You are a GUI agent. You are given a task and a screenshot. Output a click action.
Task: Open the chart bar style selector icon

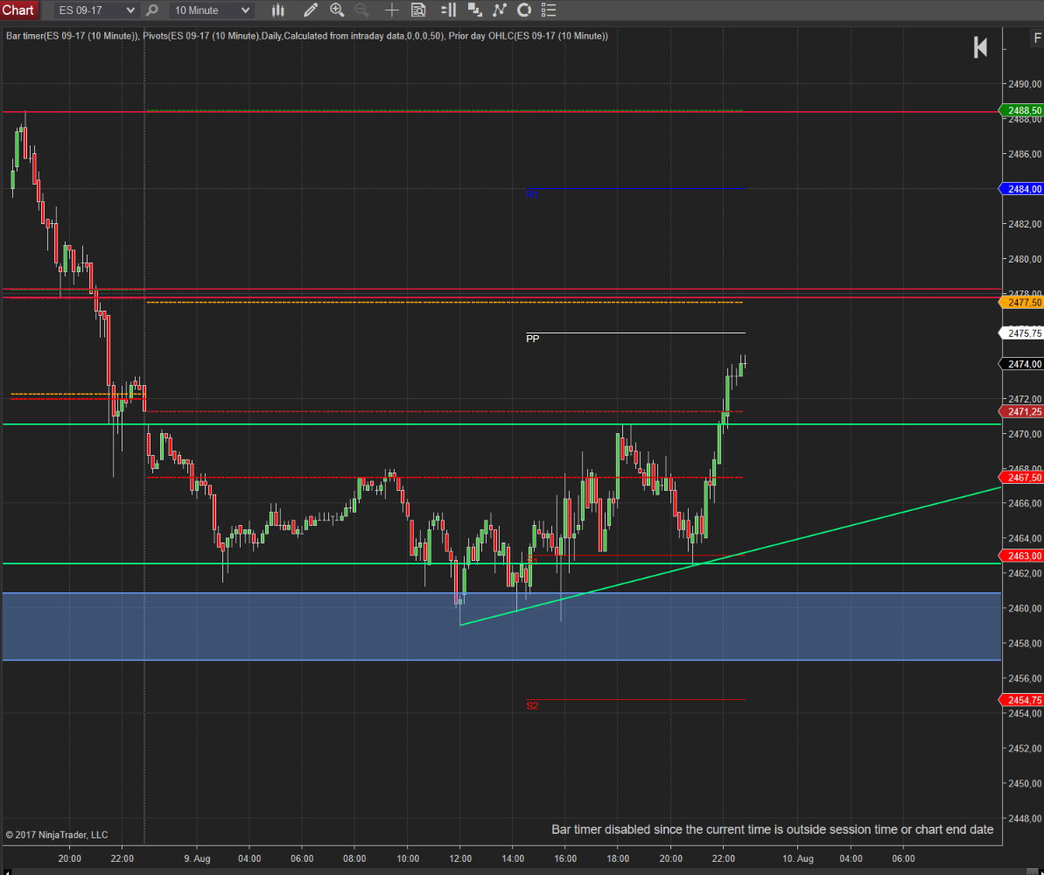(278, 10)
